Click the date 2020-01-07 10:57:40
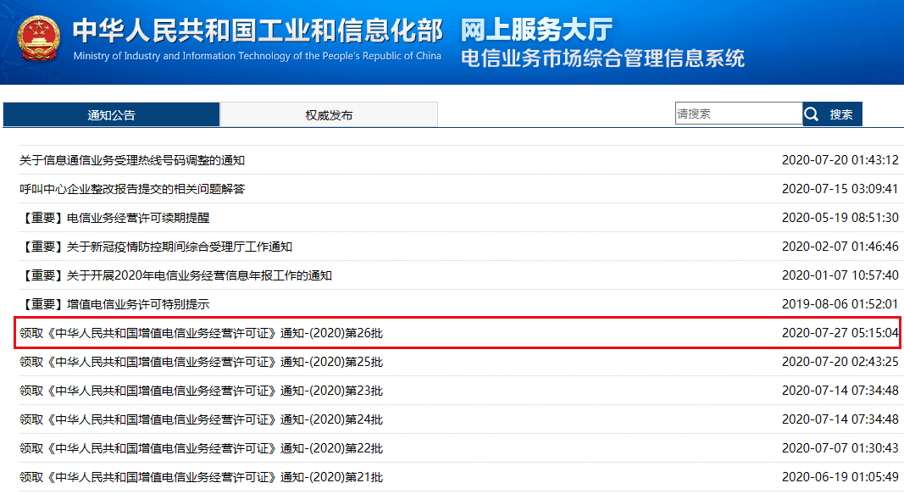 tap(840, 275)
